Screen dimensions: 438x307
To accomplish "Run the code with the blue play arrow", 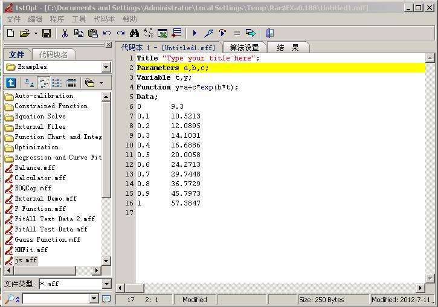I will coord(195,33).
